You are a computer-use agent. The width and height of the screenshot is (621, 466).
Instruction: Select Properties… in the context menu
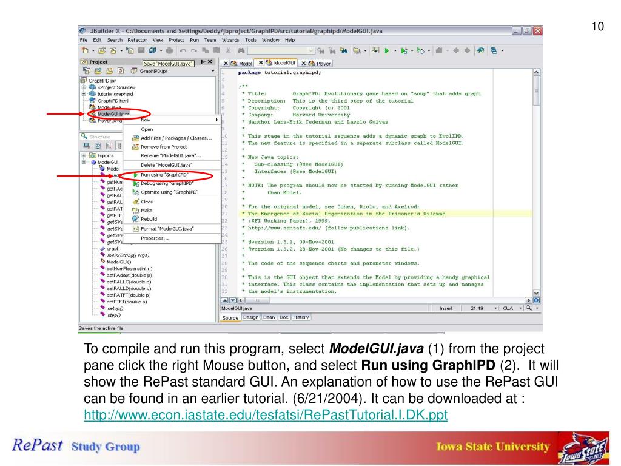172,238
